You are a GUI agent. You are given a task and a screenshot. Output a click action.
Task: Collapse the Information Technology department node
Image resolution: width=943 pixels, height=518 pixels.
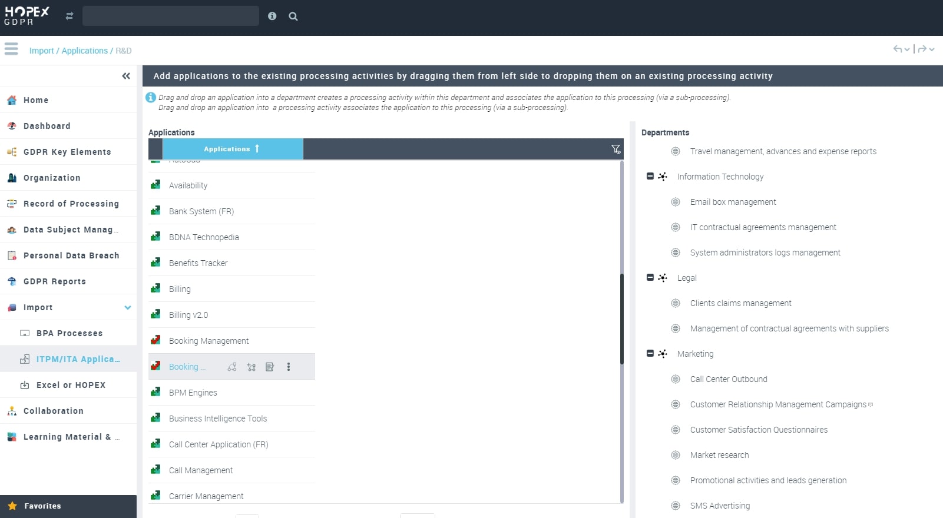click(650, 177)
